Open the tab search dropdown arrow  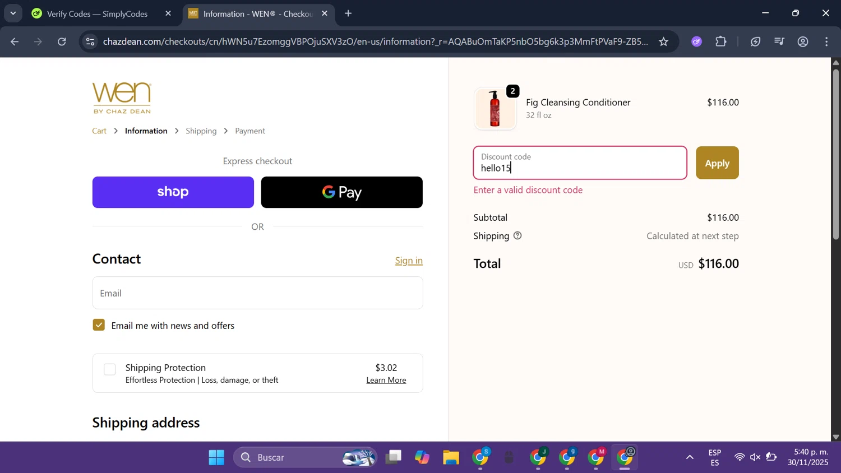pyautogui.click(x=13, y=13)
